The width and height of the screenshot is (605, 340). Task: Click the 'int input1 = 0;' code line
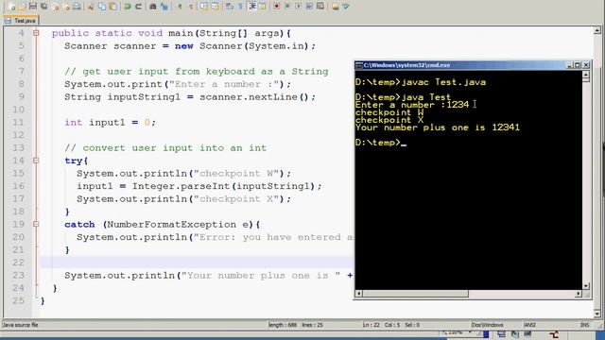(110, 123)
